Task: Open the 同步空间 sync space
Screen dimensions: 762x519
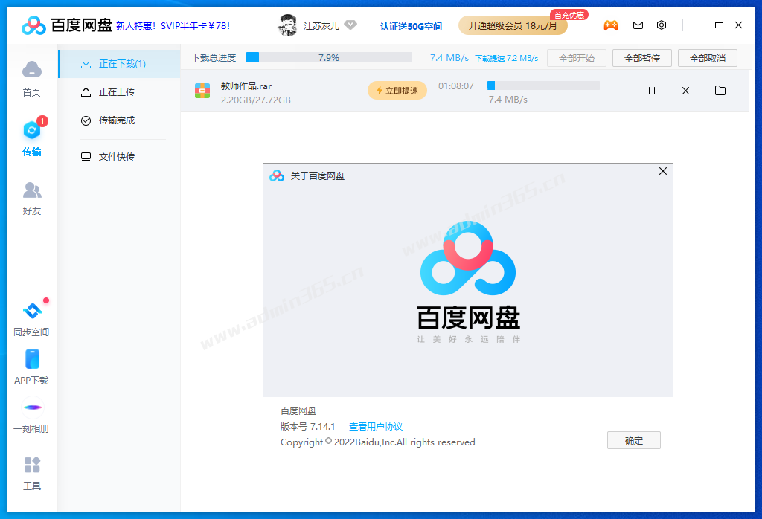Action: pos(31,318)
